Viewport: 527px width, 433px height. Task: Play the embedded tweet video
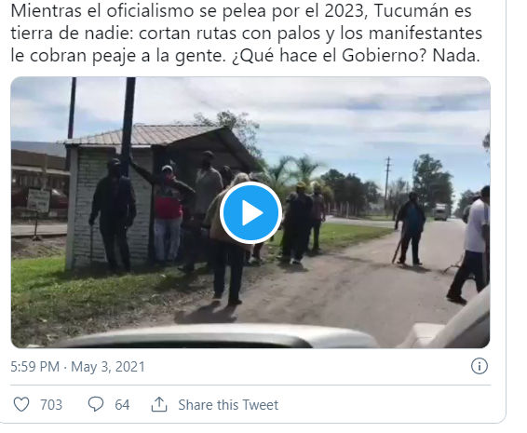(x=250, y=213)
